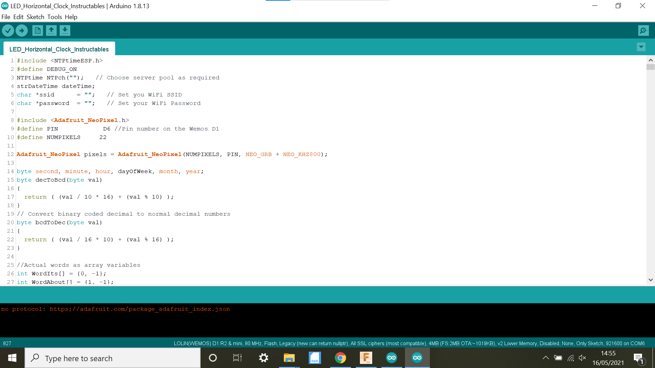
Task: Click '//Actual words as array variables' comment
Action: [78, 265]
